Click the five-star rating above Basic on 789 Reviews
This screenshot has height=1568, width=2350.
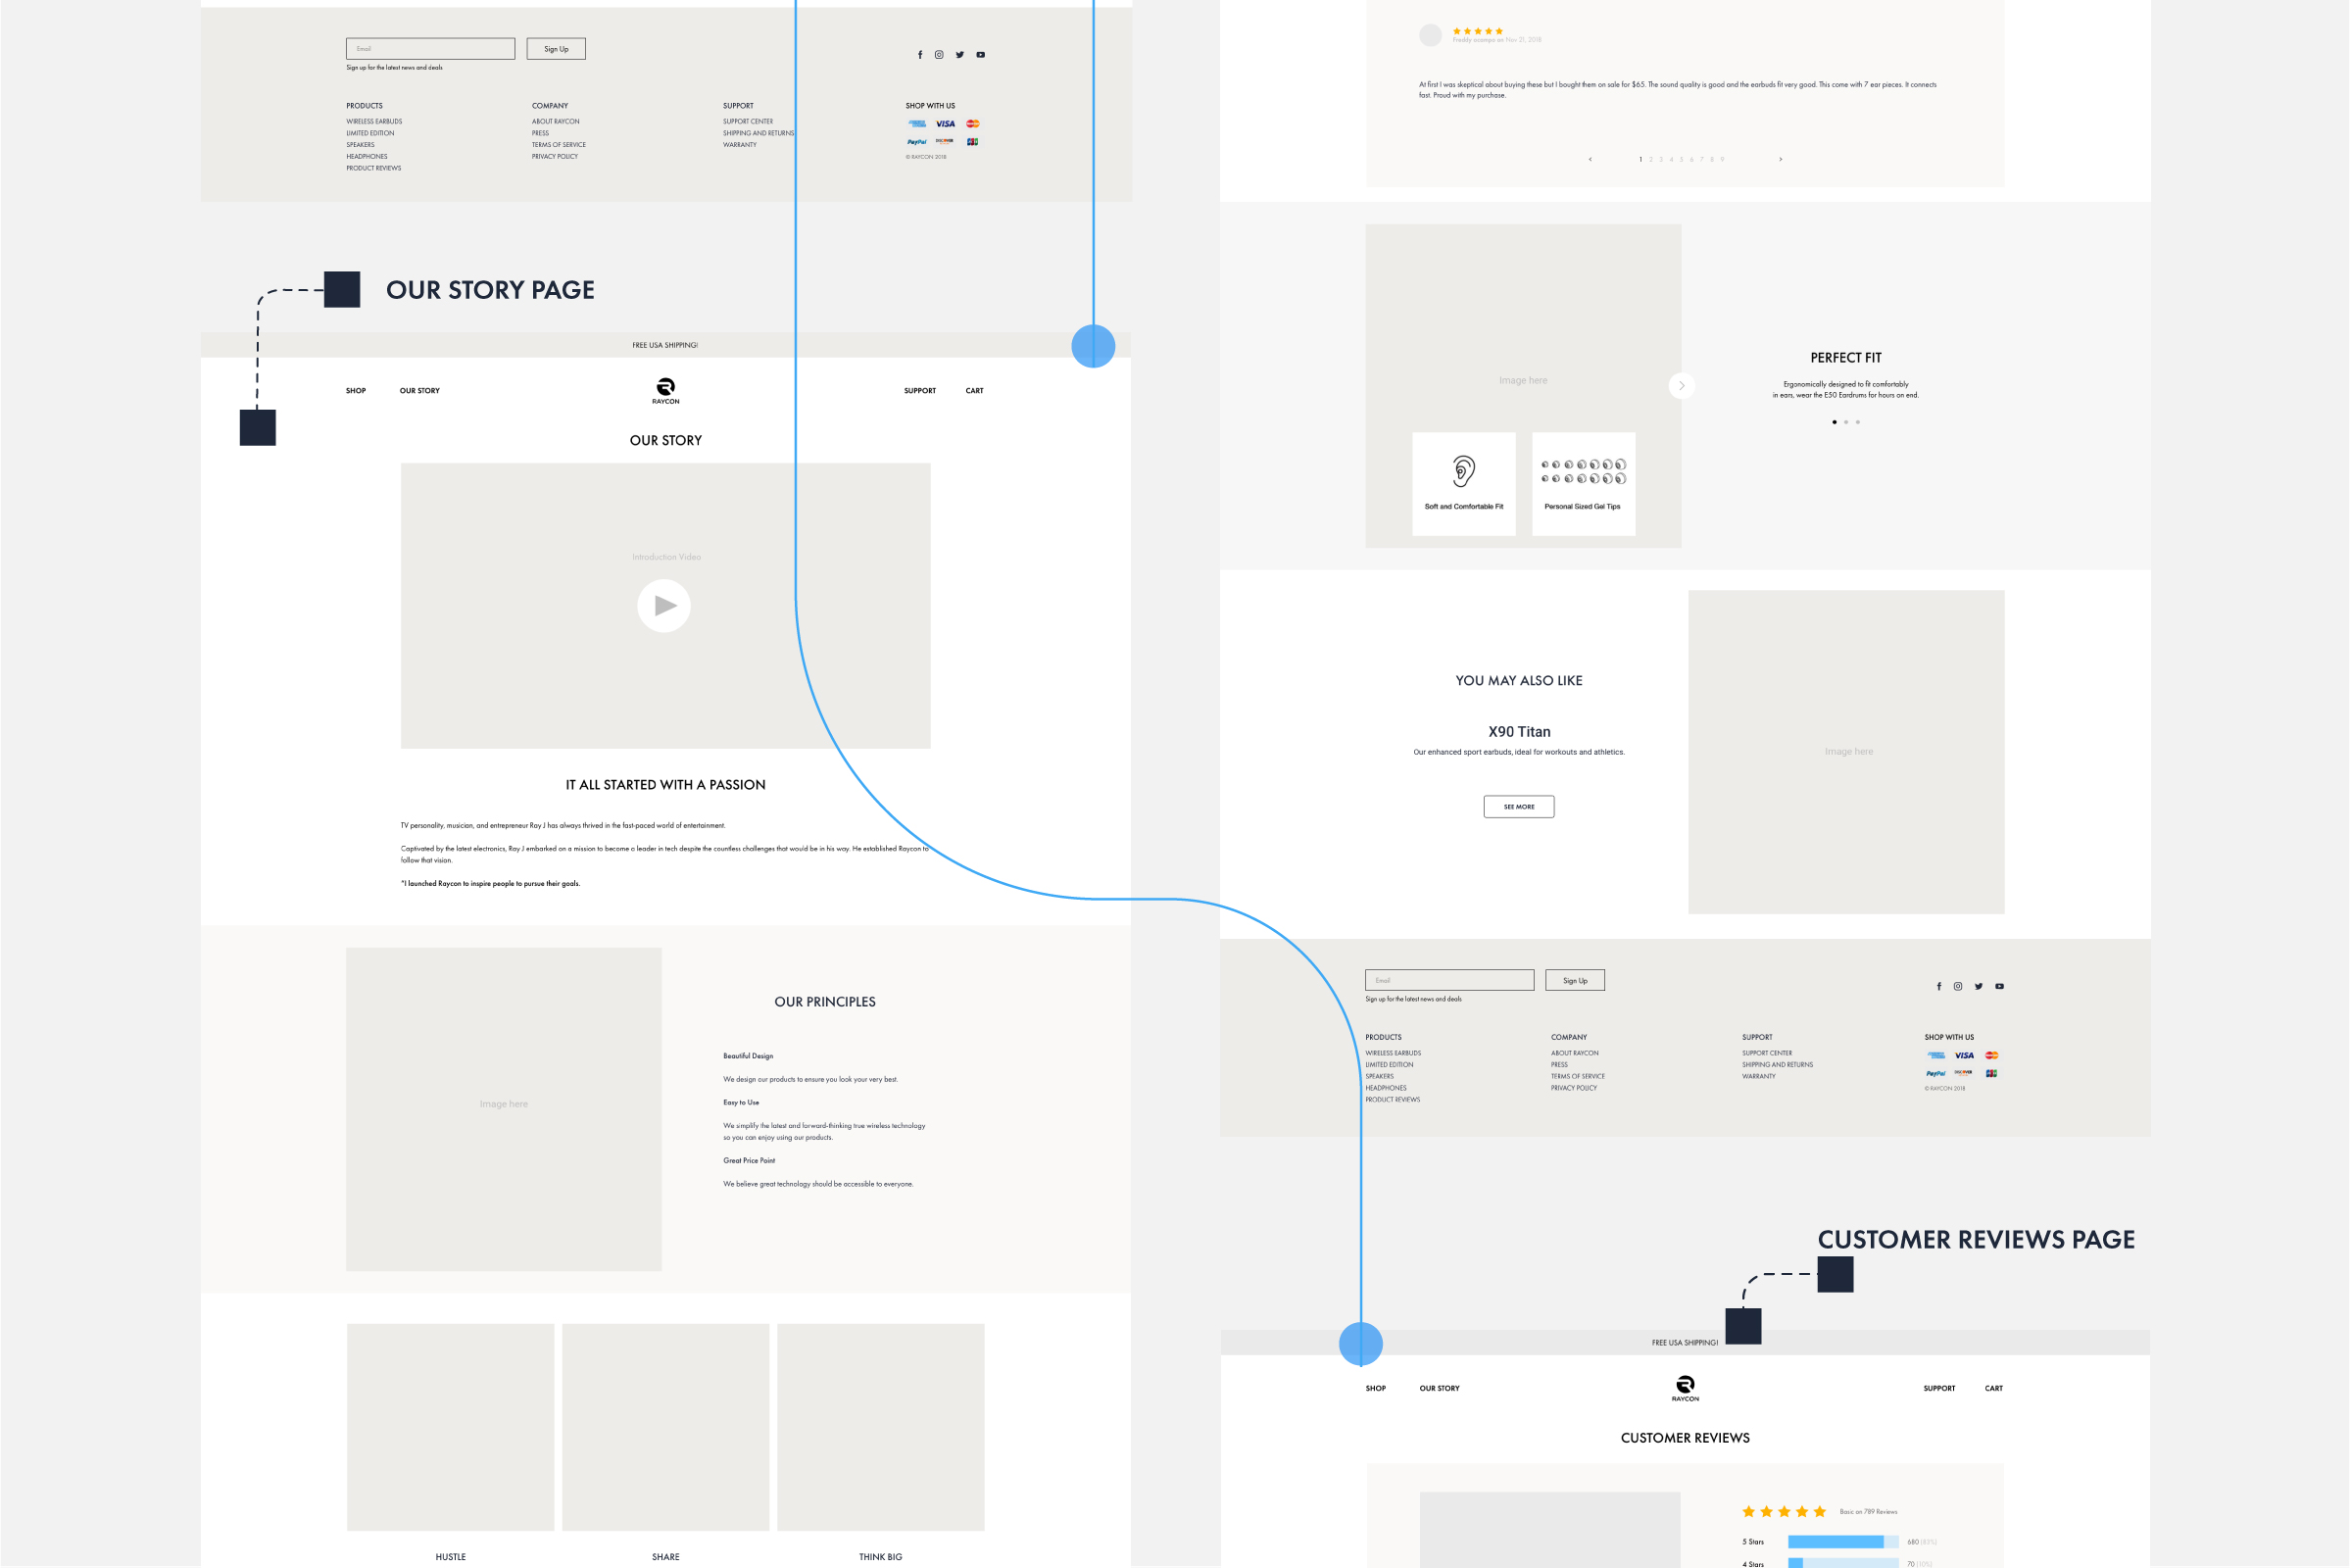tap(1785, 1512)
